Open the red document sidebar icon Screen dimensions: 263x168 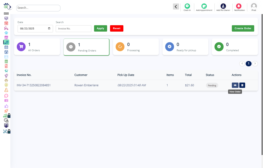pyautogui.click(x=6, y=66)
